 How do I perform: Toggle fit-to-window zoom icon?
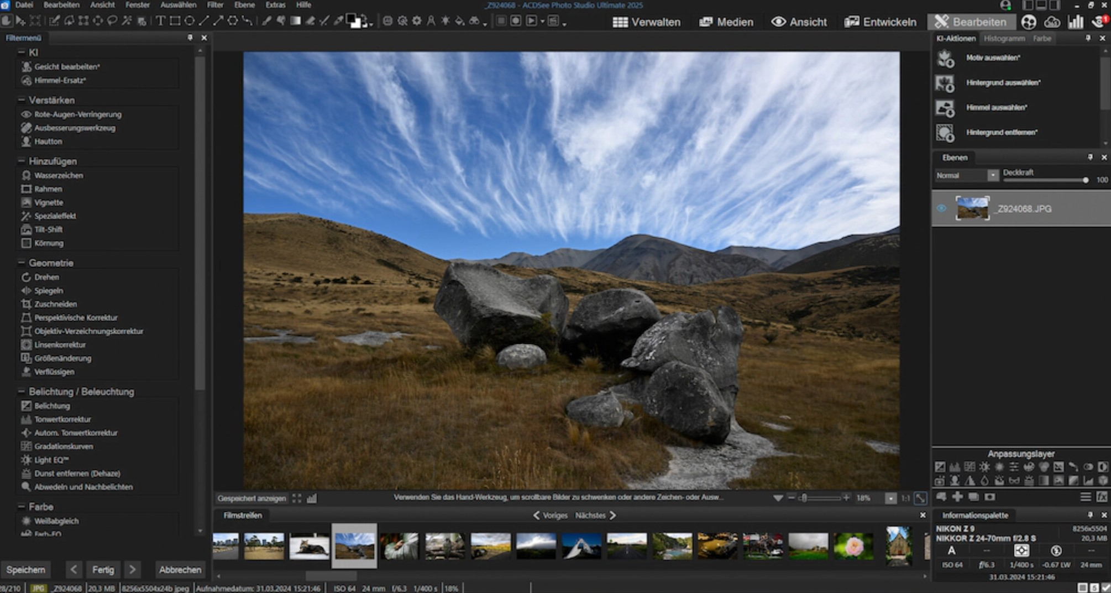(920, 498)
